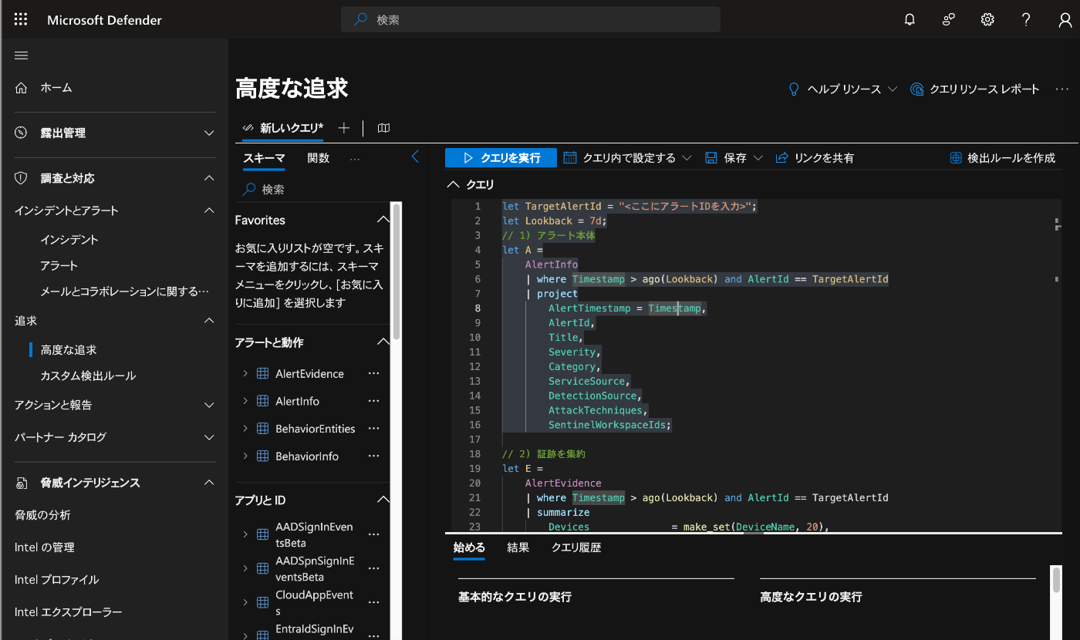Toggle the hamburger navigation menu

[21, 56]
